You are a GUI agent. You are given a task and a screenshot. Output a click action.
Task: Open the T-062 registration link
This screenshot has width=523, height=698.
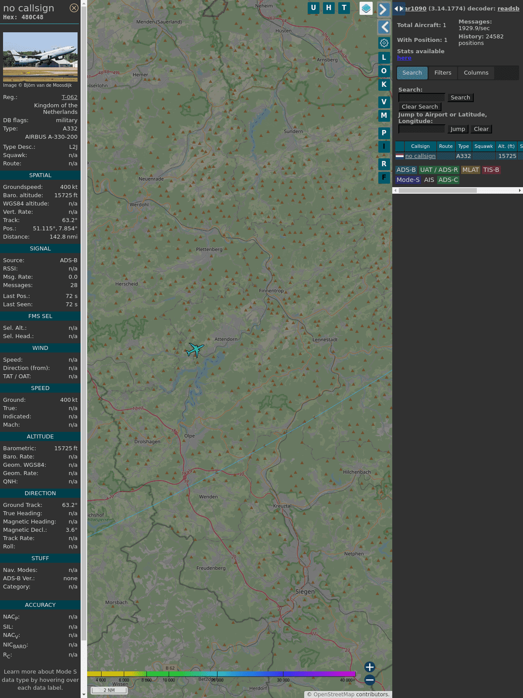point(69,97)
